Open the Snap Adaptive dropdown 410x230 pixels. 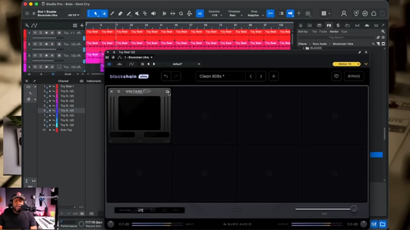(255, 15)
